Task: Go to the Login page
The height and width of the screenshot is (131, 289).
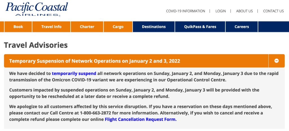Action: pyautogui.click(x=220, y=11)
